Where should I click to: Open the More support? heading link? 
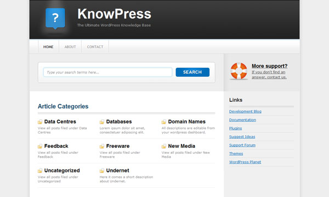269,66
